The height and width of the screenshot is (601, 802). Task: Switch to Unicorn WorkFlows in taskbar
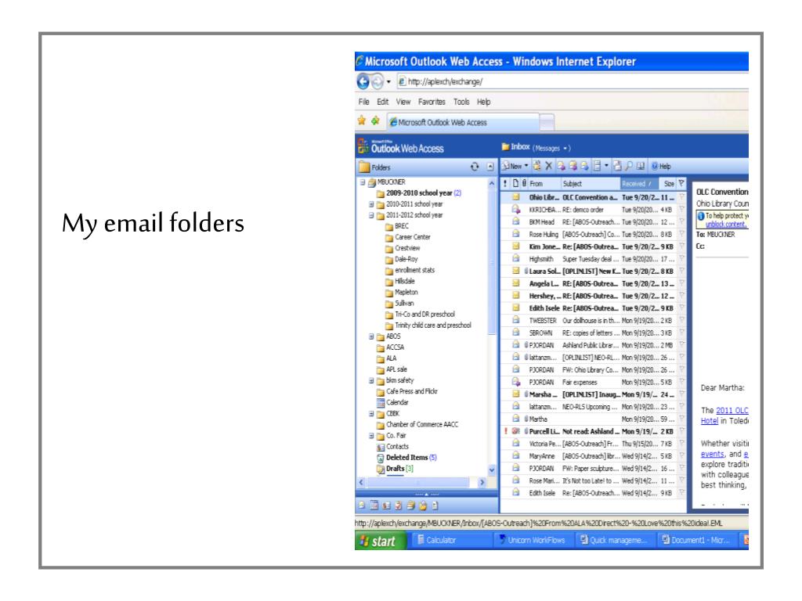click(533, 540)
